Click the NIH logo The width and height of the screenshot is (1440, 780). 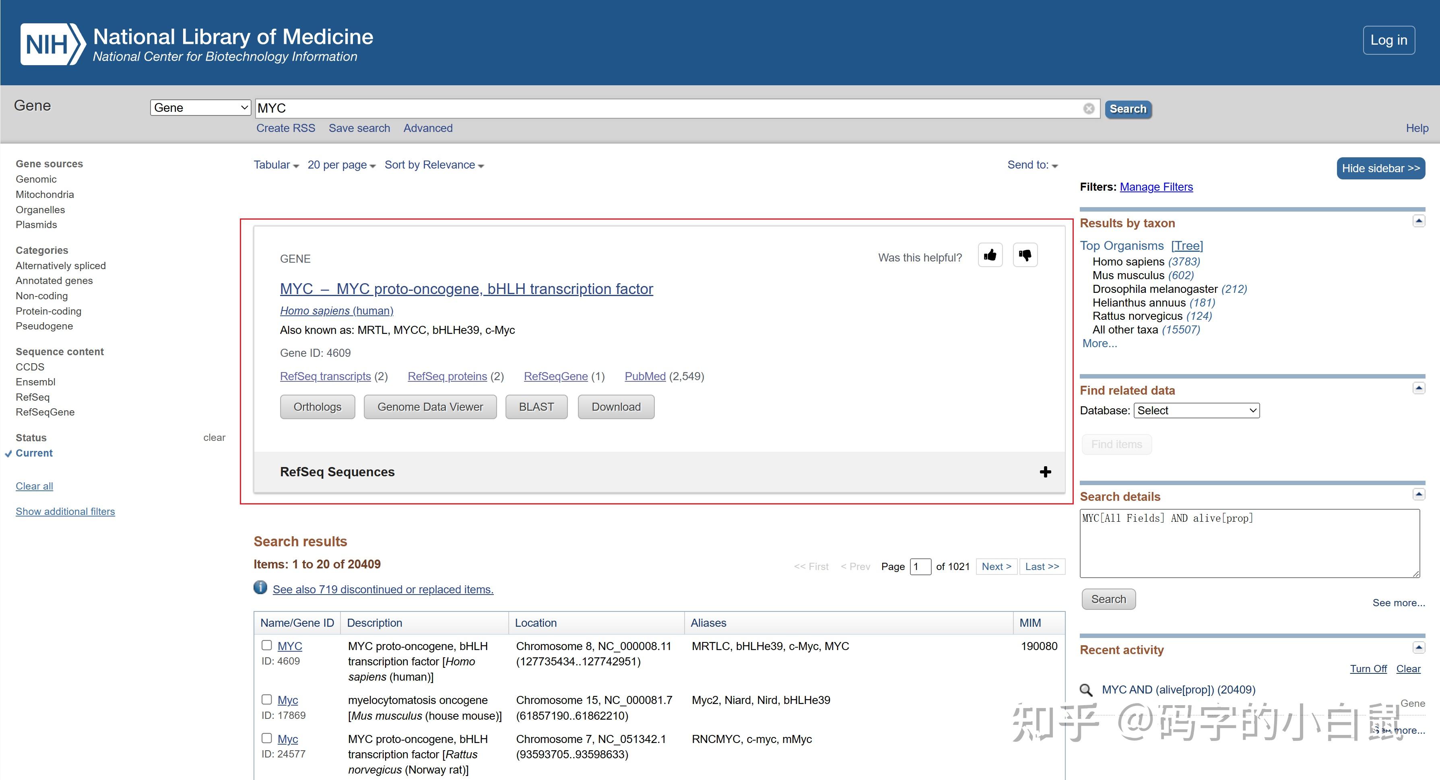click(x=53, y=44)
